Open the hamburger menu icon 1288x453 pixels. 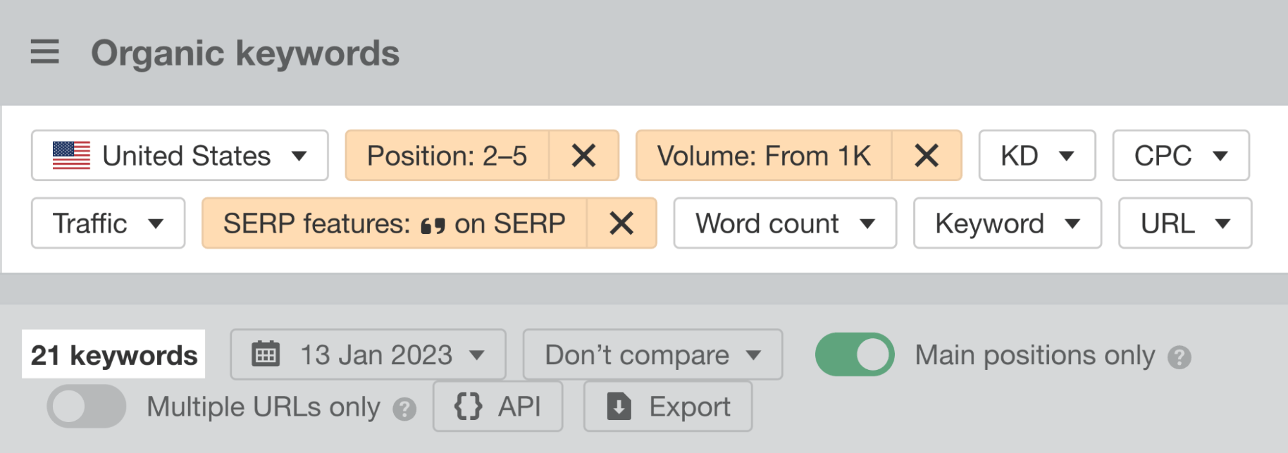coord(44,52)
